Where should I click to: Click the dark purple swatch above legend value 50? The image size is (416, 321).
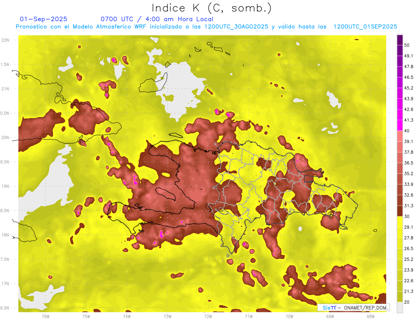[x=400, y=40]
